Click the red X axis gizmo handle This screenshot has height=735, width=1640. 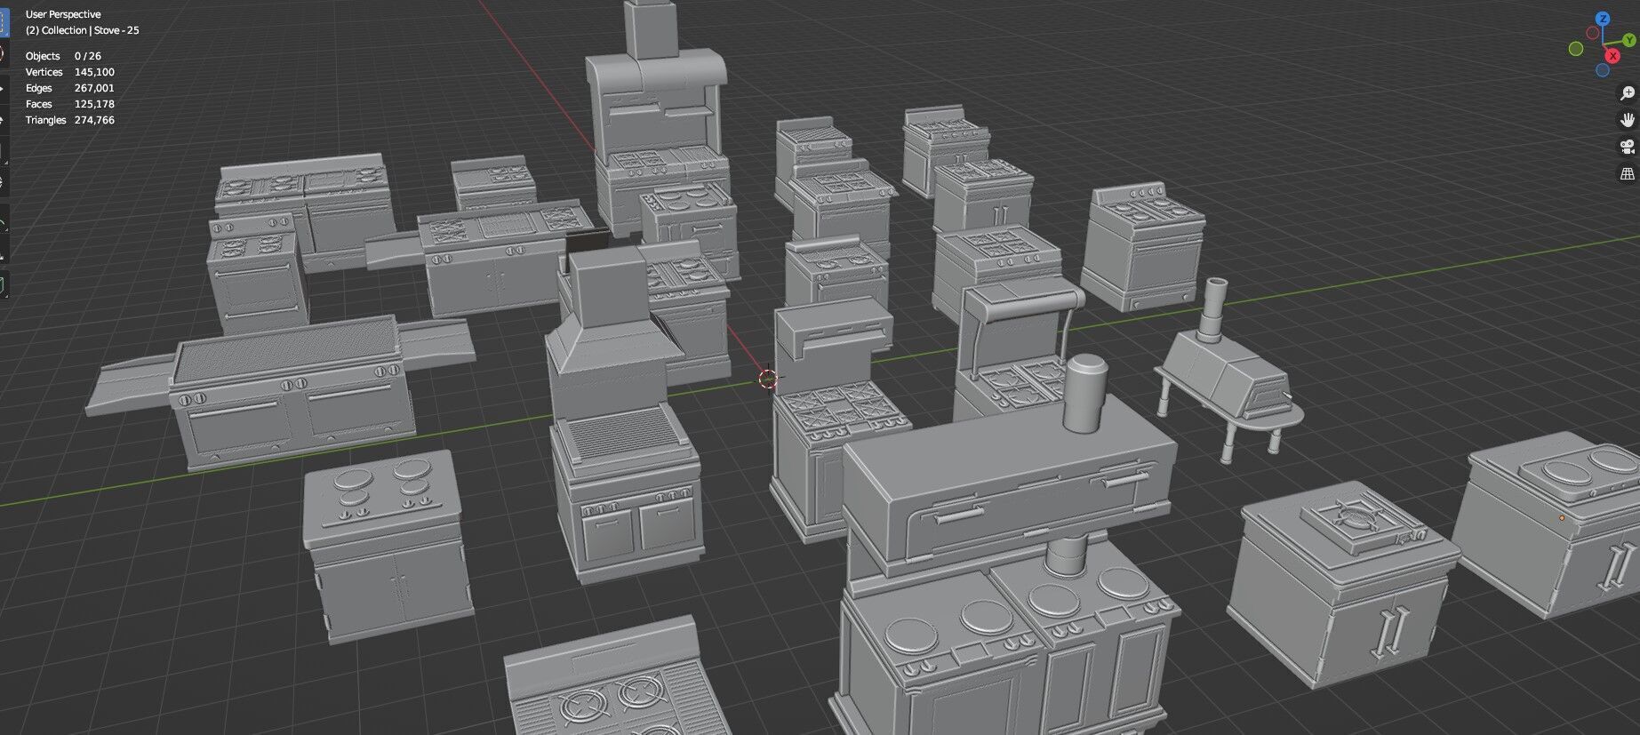point(1613,56)
